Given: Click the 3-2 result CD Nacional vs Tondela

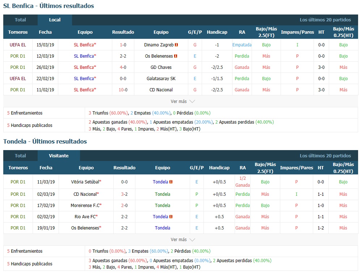Looking at the screenshot, I should point(124,194).
